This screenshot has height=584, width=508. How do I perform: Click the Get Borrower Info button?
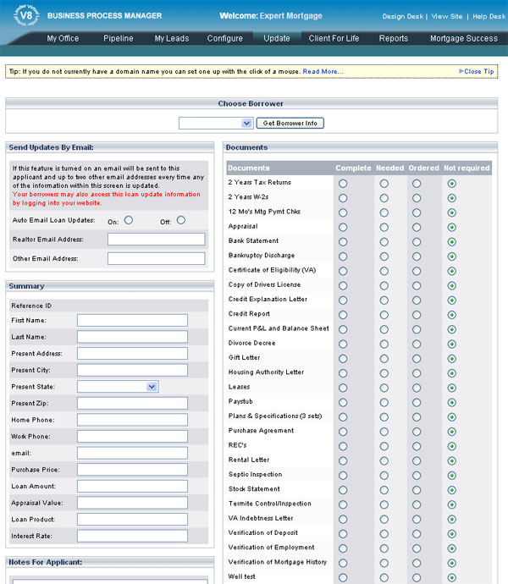click(290, 124)
